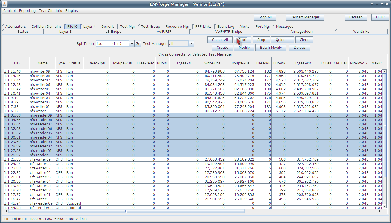Select the nfs-reader05 row
Viewport: 391px width, 223px height.
(193, 133)
